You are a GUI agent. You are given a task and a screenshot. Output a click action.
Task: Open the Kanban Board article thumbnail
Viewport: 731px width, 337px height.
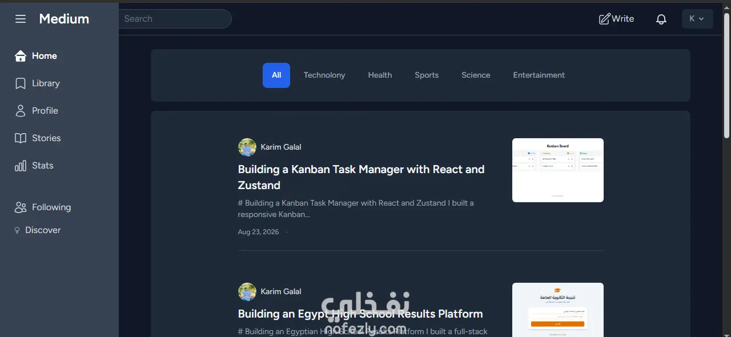558,170
